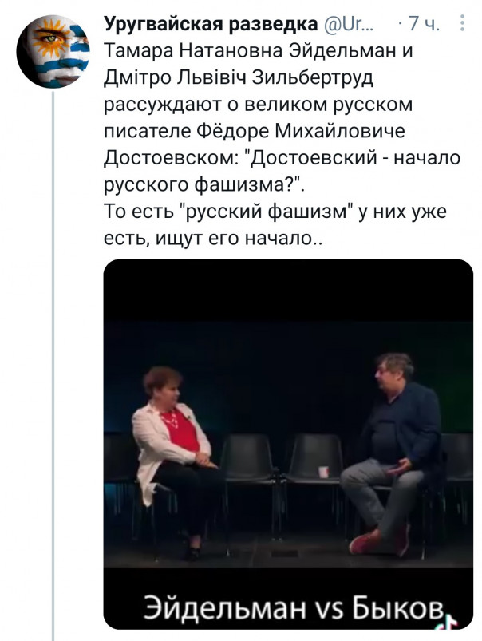Click the small cup on the chair

323,472
